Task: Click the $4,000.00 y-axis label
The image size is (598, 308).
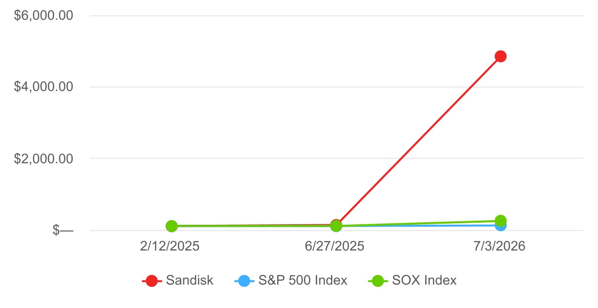Action: [44, 87]
